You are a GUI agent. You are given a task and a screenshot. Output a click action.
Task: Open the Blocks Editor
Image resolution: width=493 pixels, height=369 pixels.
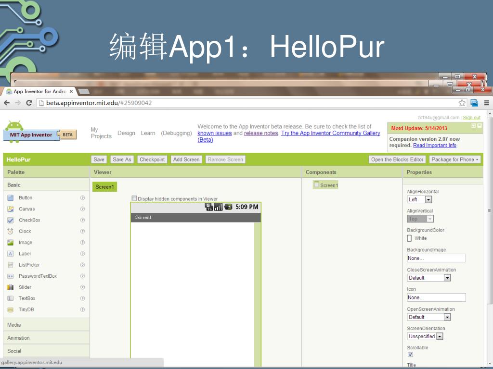pos(397,160)
